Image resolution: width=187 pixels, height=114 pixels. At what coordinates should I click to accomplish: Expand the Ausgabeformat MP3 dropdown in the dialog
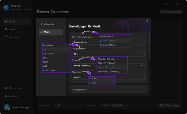tap(108, 54)
